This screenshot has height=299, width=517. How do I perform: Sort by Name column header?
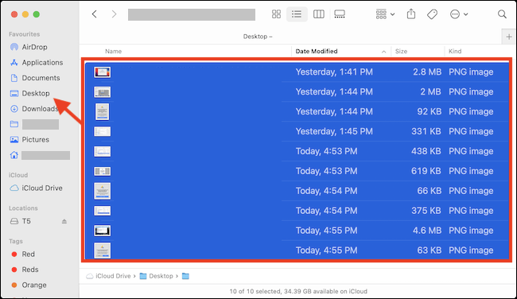pos(114,52)
